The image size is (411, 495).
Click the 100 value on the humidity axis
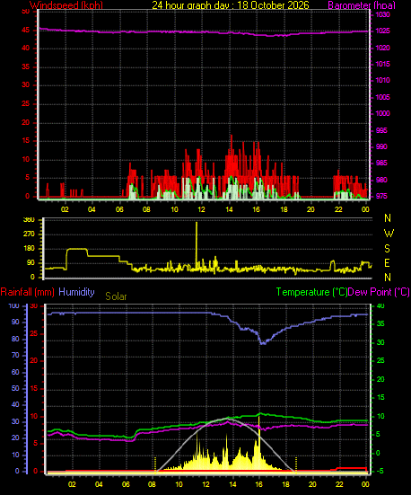coord(13,305)
